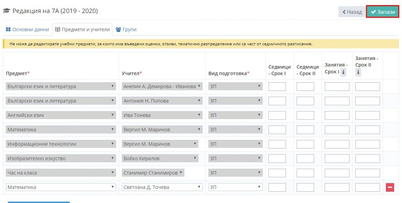Screen dimensions: 402x203
Task: Open subject dropdown Информационни технологии
Action: coord(61,144)
